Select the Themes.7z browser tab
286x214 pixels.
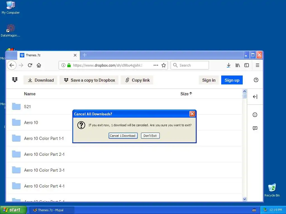[x=49, y=55]
